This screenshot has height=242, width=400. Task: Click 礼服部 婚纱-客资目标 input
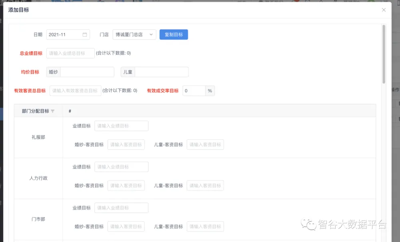point(126,145)
